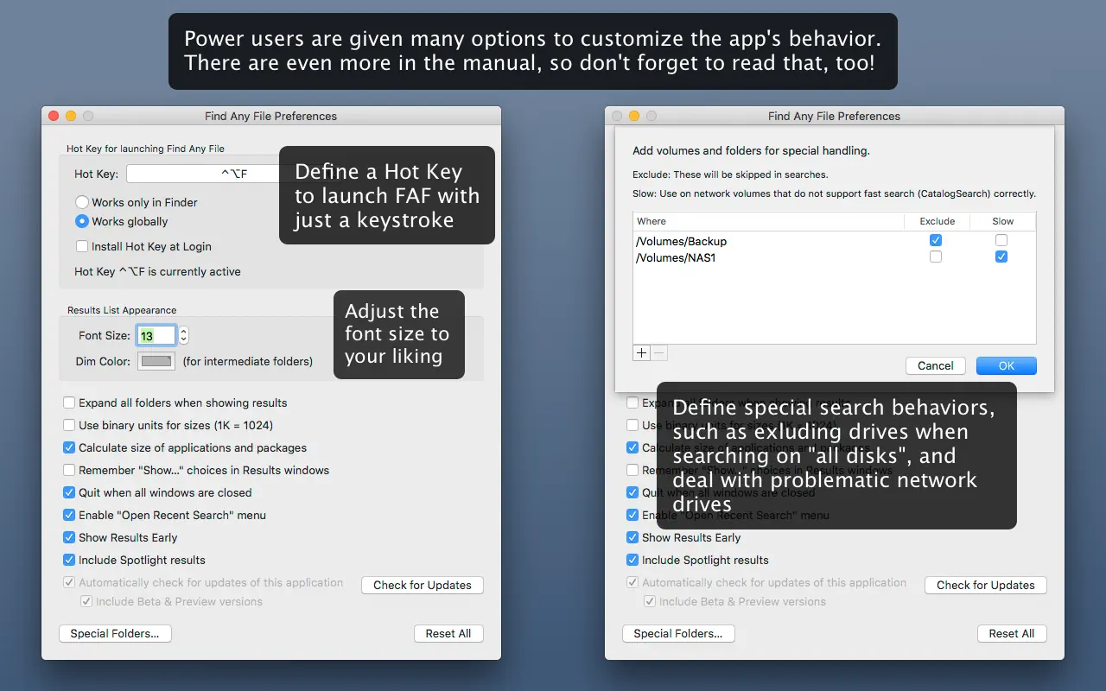Open 'Special Folders...' in left window
This screenshot has width=1106, height=691.
pyautogui.click(x=115, y=633)
